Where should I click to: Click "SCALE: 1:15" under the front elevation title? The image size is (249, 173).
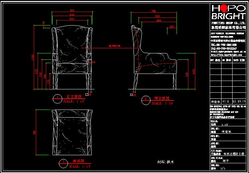pos(73,101)
